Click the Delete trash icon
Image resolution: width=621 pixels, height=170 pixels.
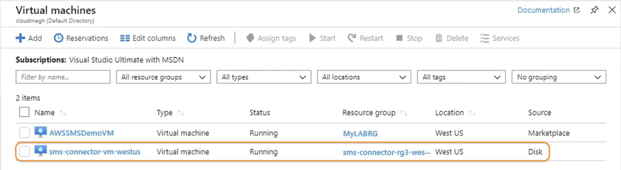tap(438, 38)
